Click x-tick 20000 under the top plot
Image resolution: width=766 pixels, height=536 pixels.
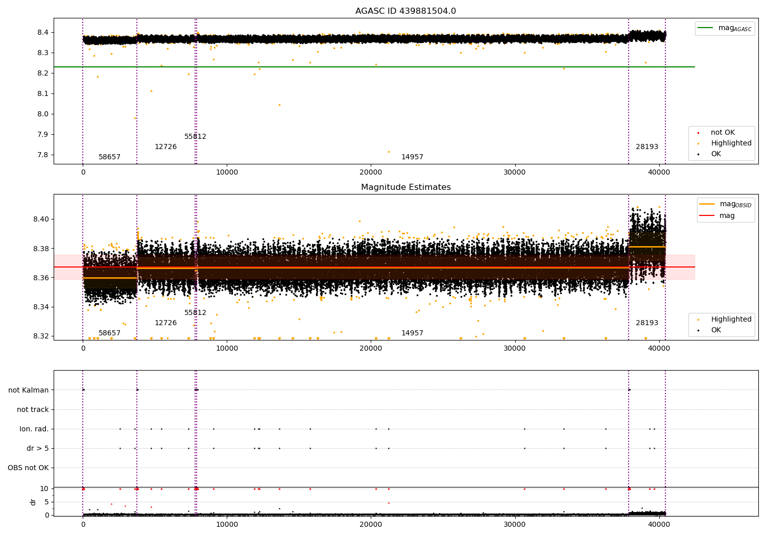(371, 172)
